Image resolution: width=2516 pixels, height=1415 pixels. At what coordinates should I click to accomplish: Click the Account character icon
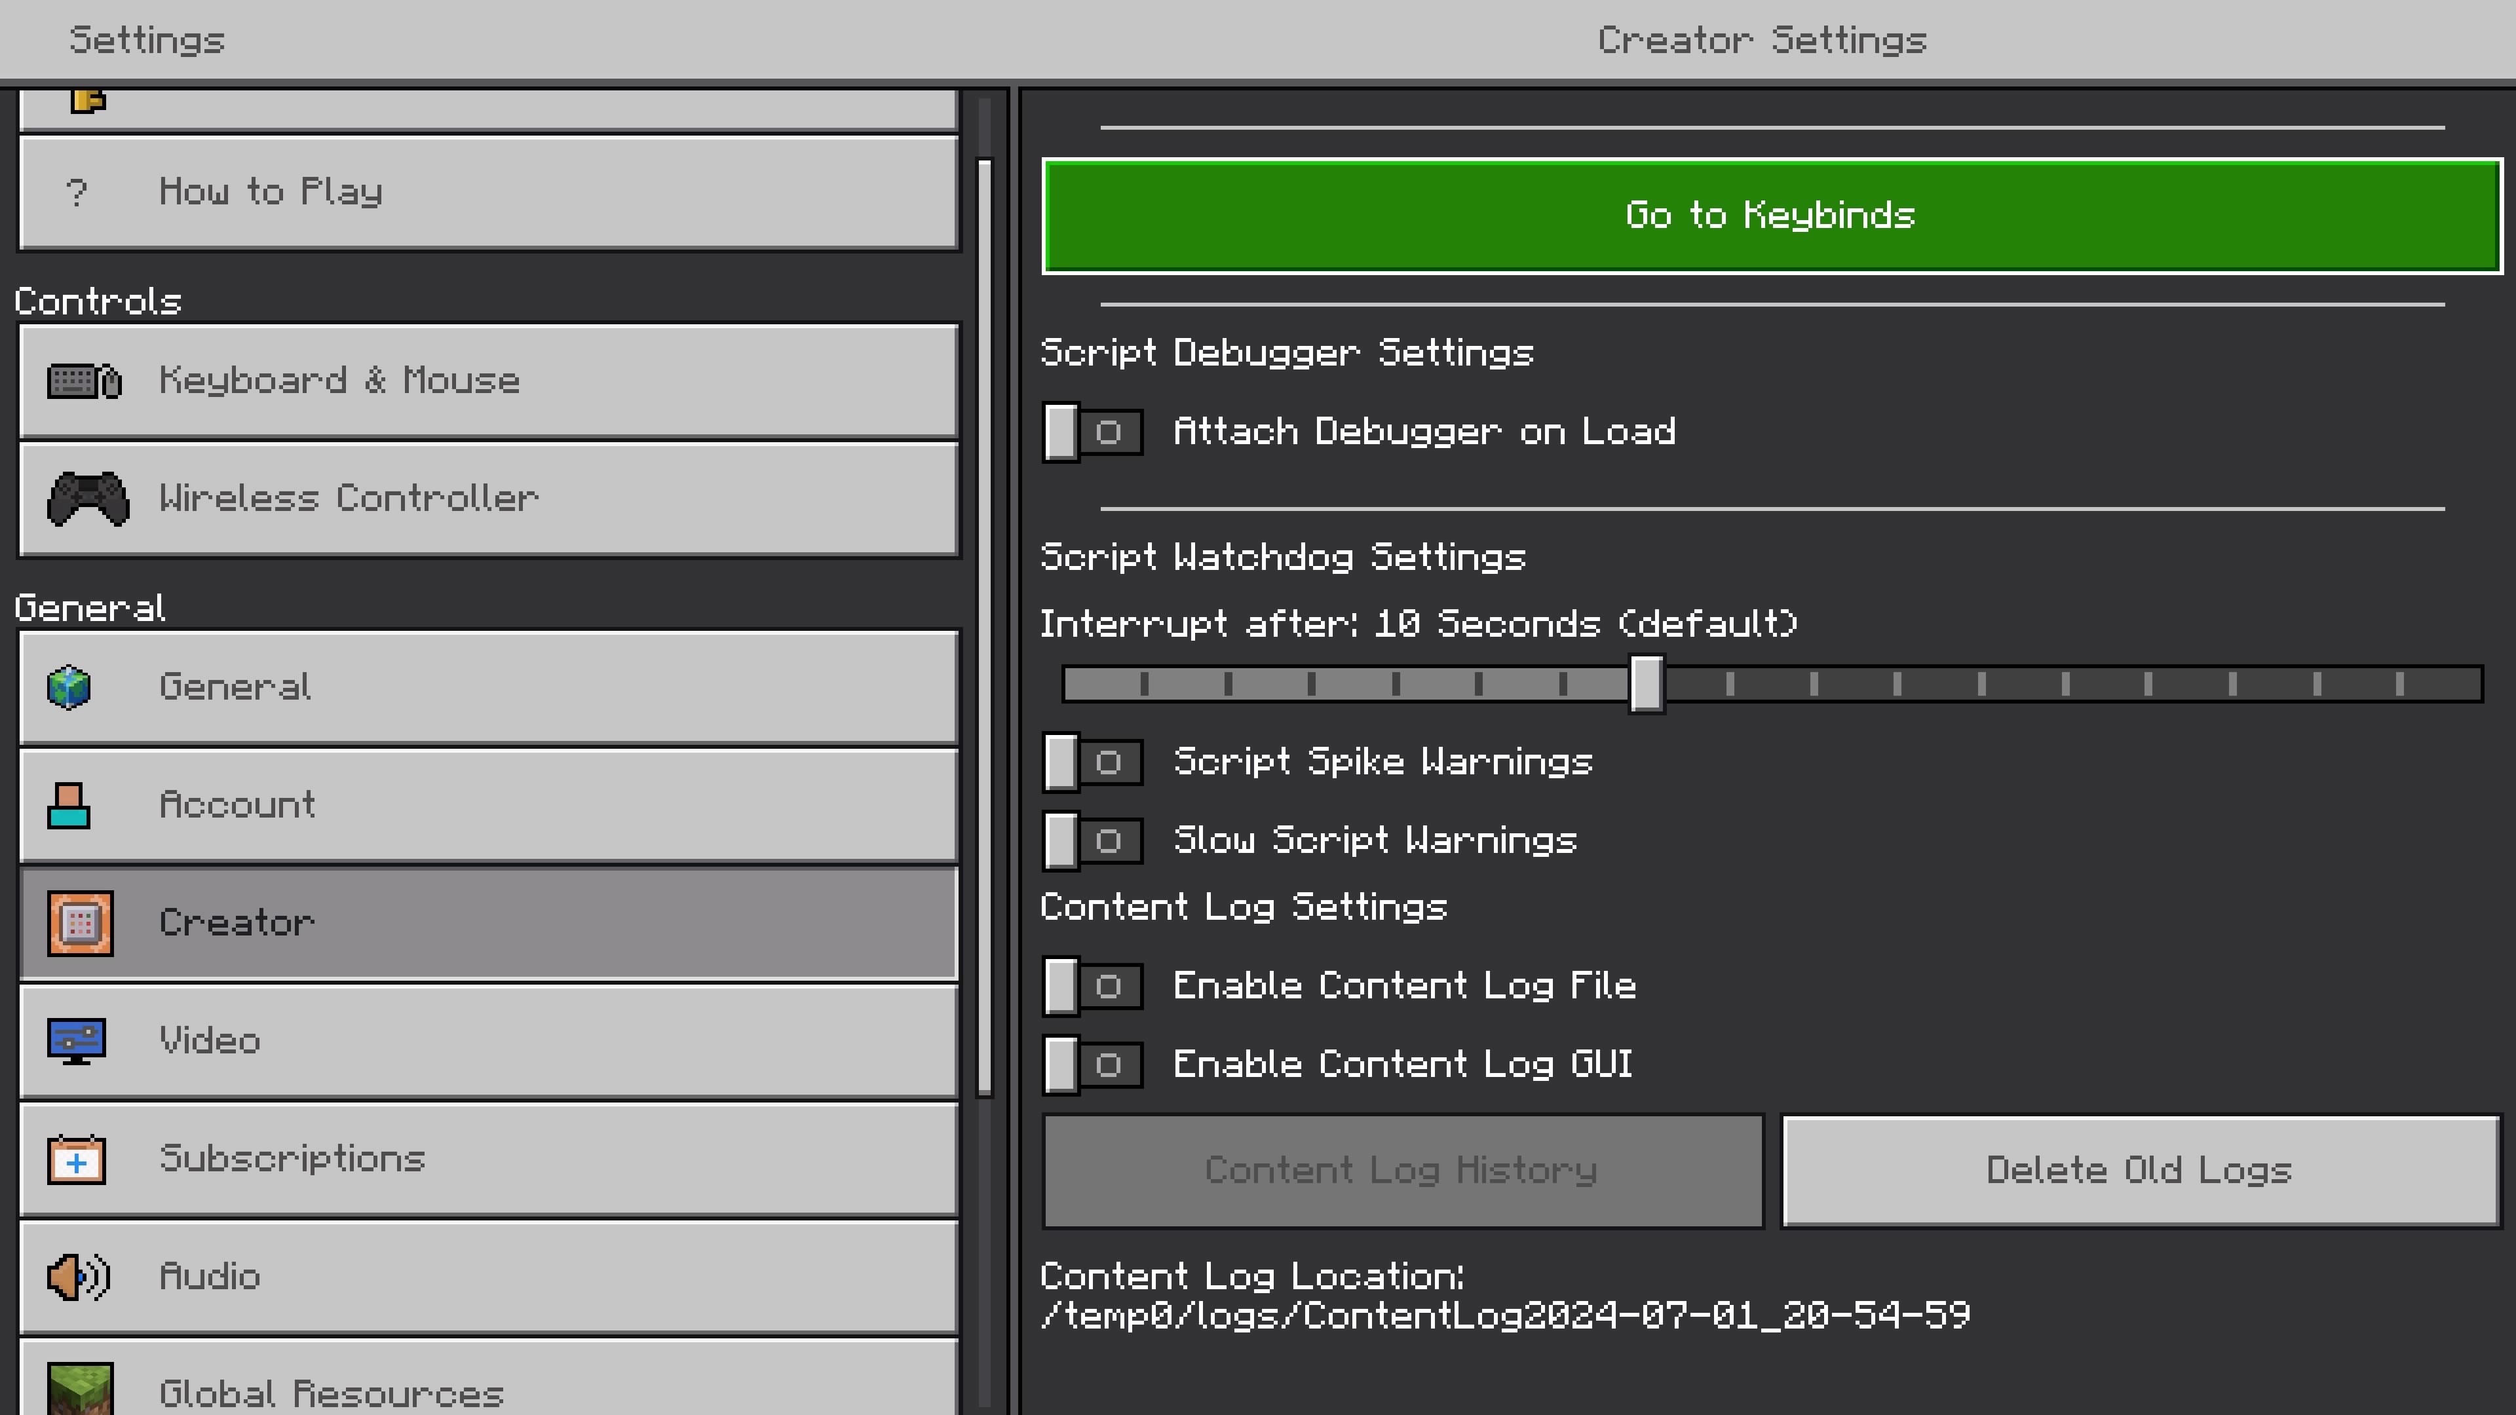coord(69,806)
